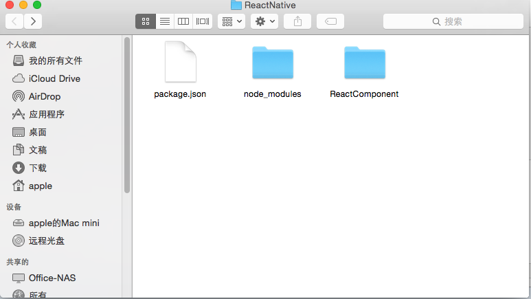The width and height of the screenshot is (531, 299).
Task: Click the Mac mini device icon
Action: click(x=19, y=223)
